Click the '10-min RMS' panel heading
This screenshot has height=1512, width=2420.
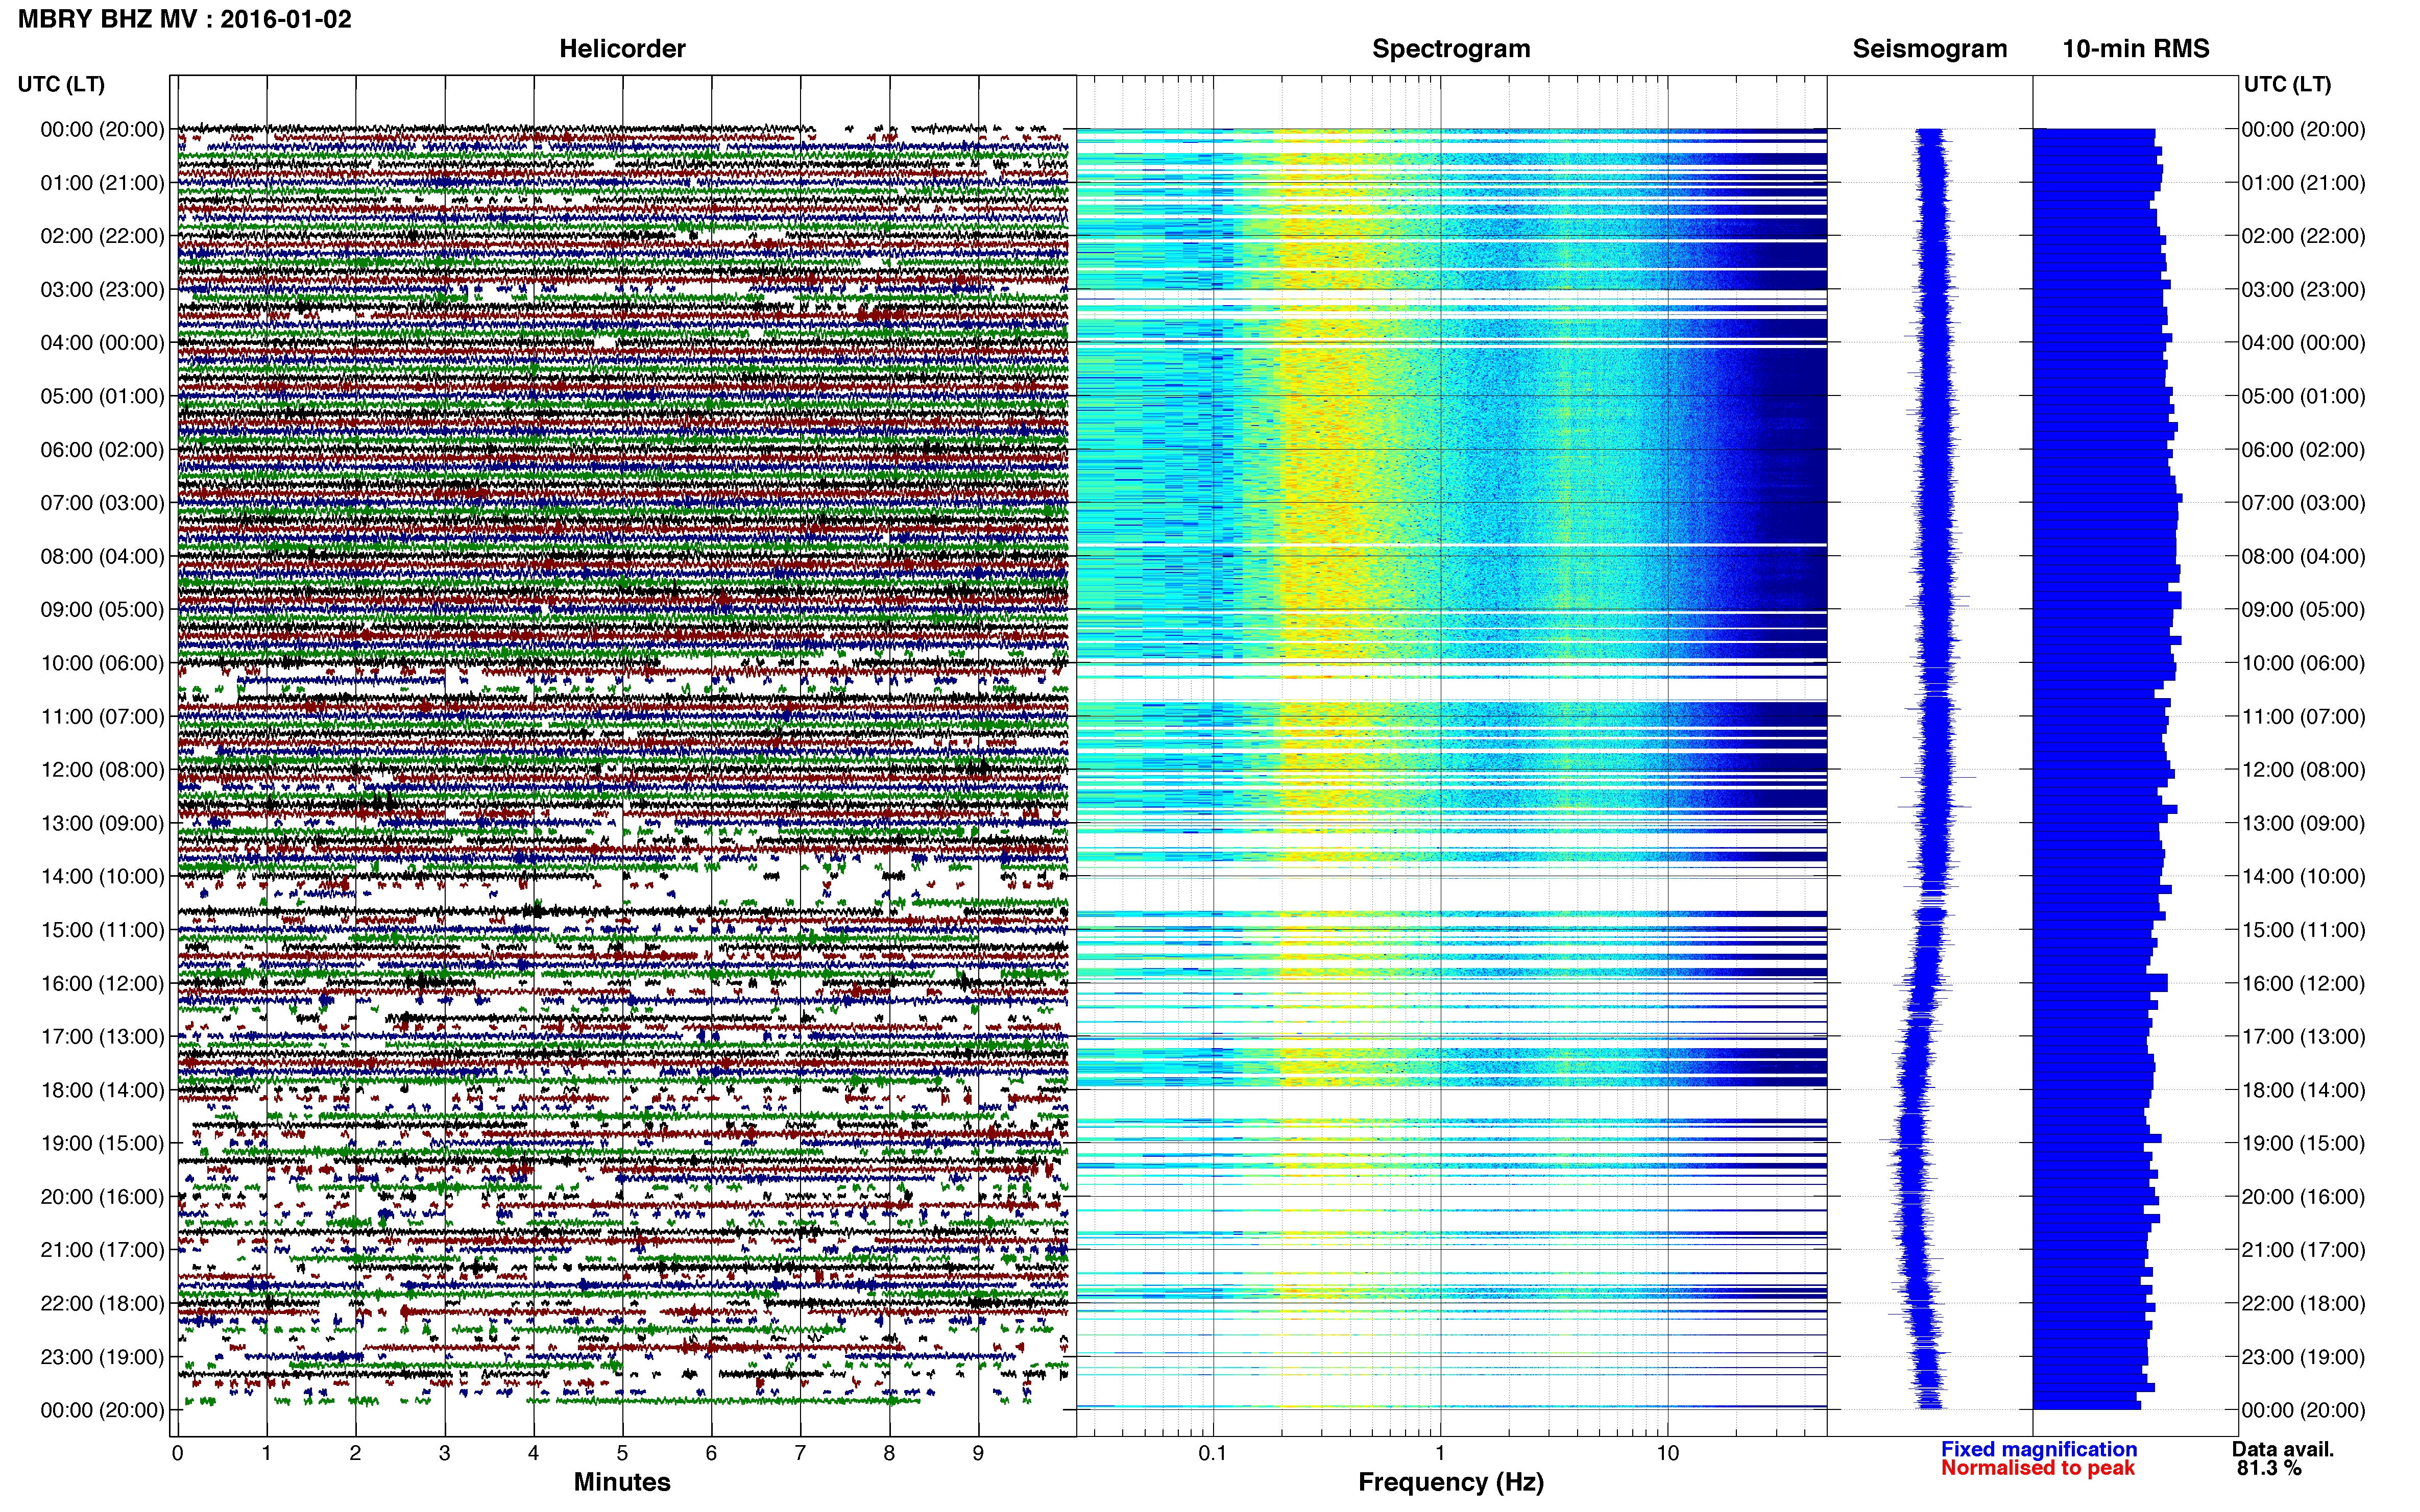click(x=2136, y=49)
